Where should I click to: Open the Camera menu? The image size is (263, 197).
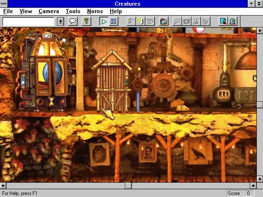pyautogui.click(x=49, y=11)
